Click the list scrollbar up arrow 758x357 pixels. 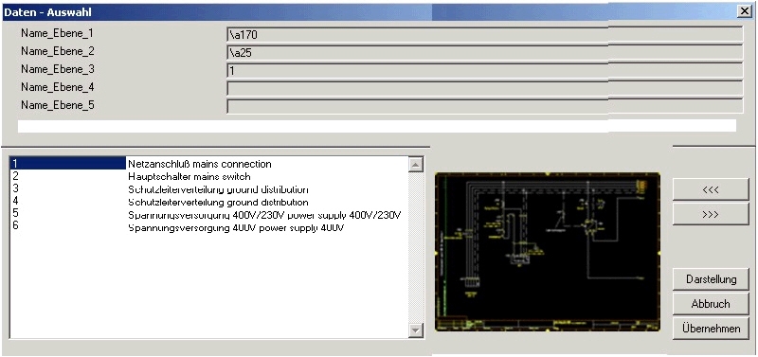click(x=416, y=165)
